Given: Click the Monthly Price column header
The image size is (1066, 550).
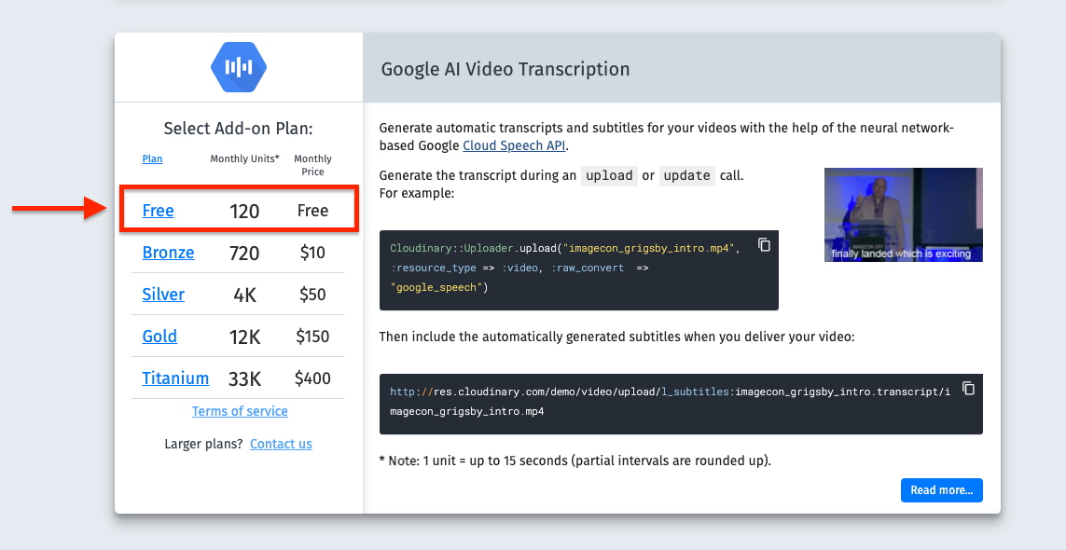Looking at the screenshot, I should click(x=312, y=165).
